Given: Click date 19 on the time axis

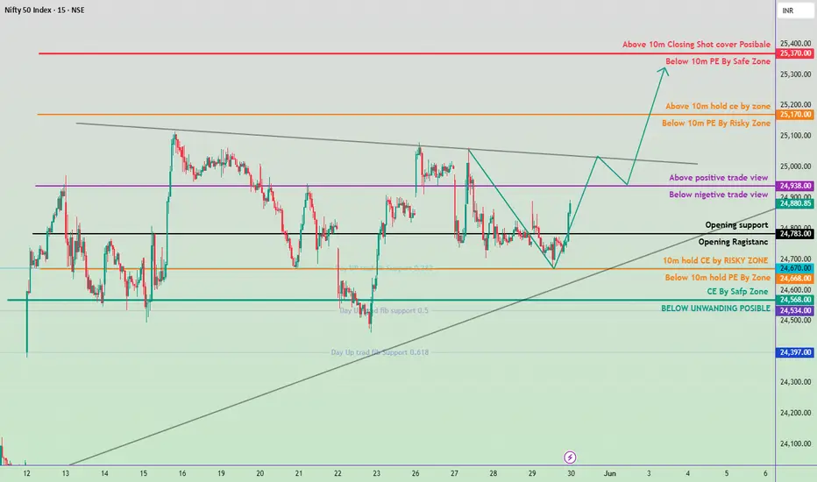Looking at the screenshot, I should pos(221,473).
